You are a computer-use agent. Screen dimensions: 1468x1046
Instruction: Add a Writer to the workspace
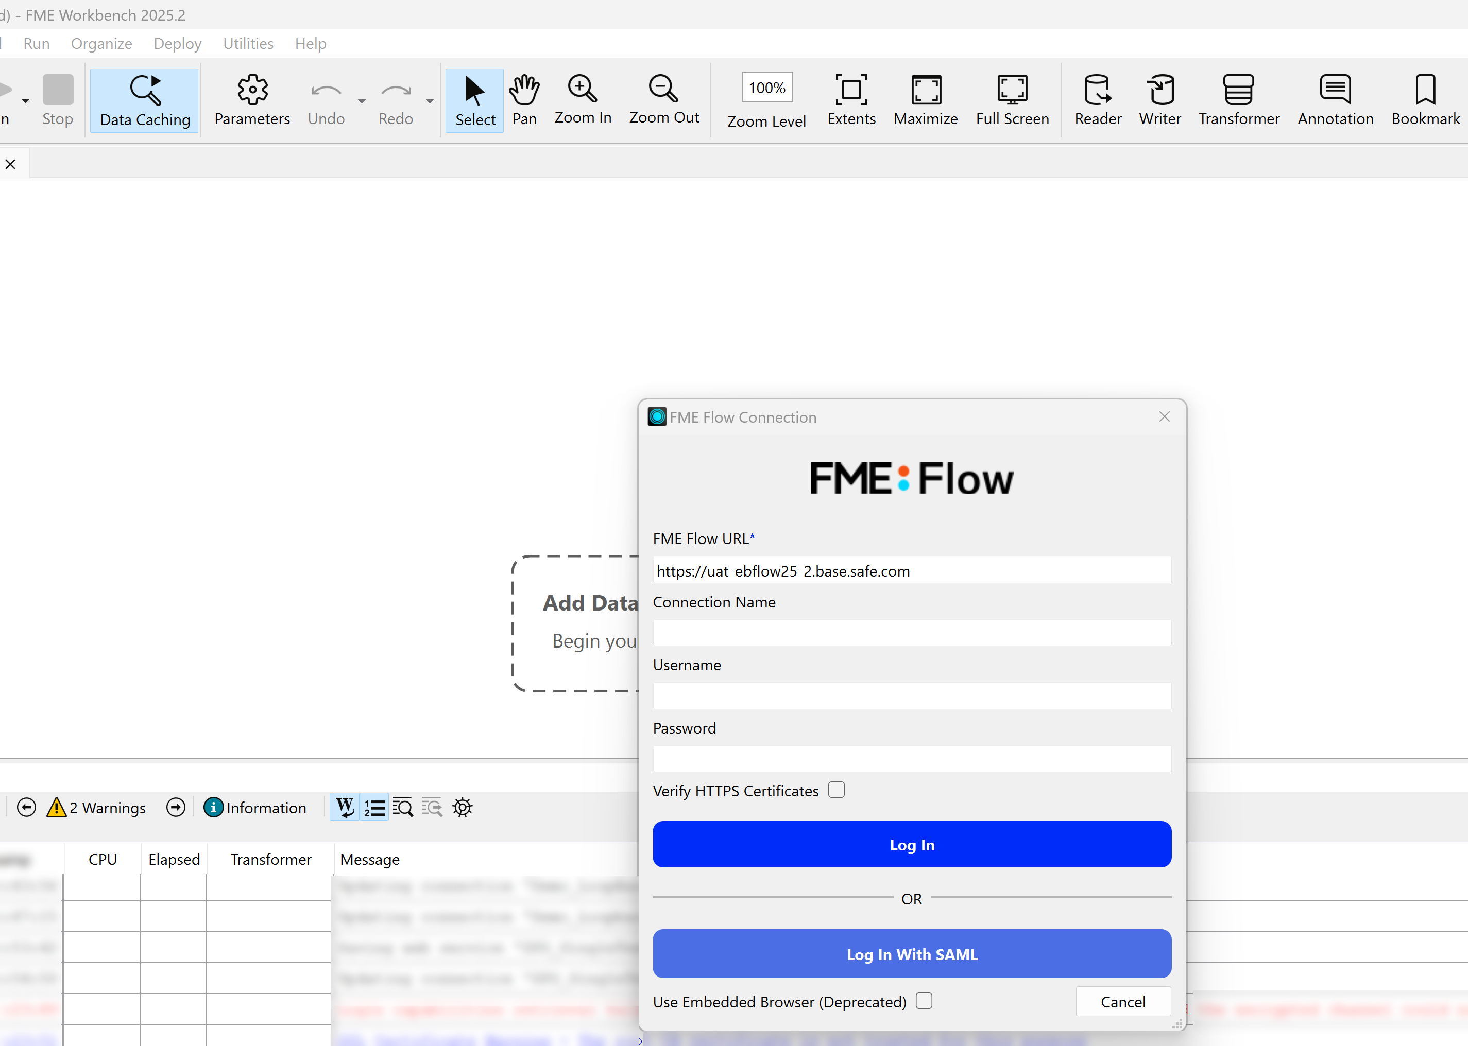point(1160,100)
